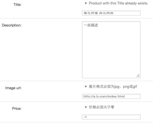Place cursor in Chinese text of Title field

tap(98, 13)
